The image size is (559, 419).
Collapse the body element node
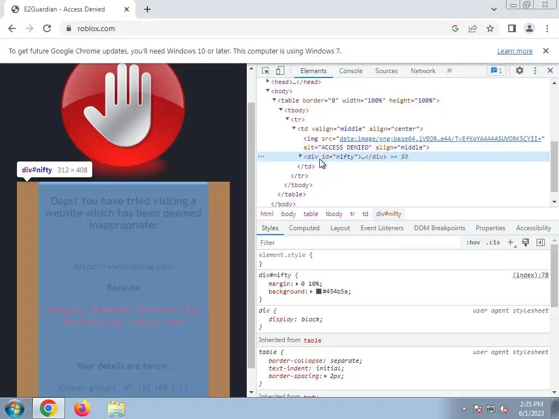(267, 91)
